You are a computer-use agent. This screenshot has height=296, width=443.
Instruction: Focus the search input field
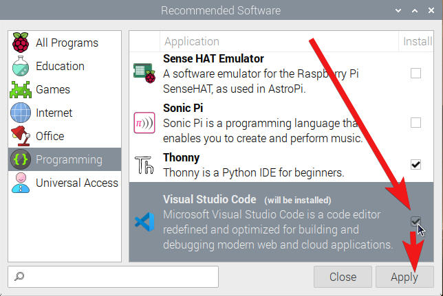click(x=113, y=277)
